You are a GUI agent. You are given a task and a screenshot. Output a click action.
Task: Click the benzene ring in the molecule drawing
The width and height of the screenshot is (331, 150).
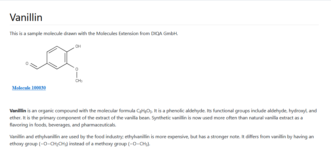point(57,57)
